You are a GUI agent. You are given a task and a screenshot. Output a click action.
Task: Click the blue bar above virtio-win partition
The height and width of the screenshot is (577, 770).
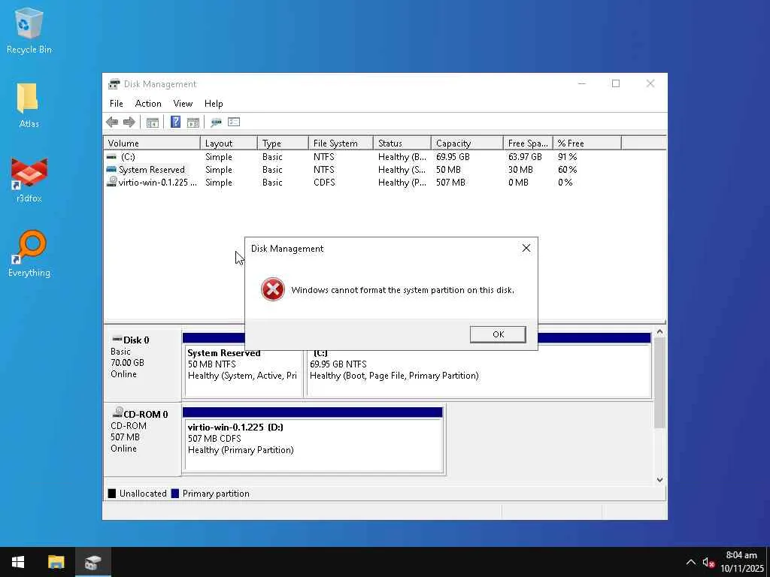point(313,412)
